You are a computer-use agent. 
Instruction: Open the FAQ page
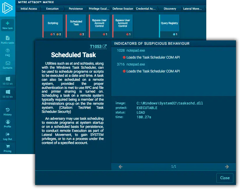point(7,53)
